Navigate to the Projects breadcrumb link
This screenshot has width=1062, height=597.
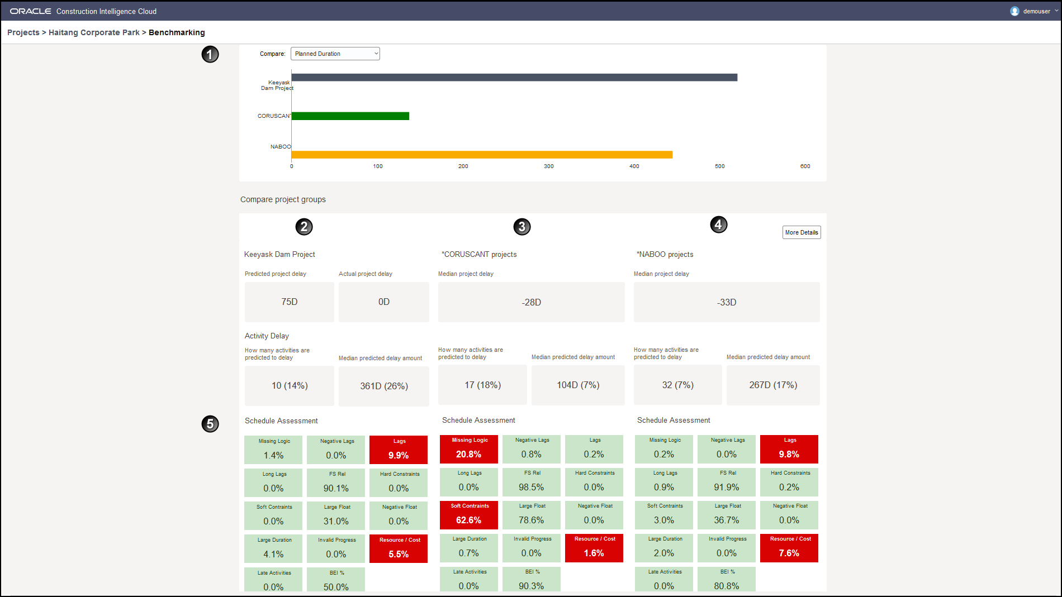(x=23, y=32)
